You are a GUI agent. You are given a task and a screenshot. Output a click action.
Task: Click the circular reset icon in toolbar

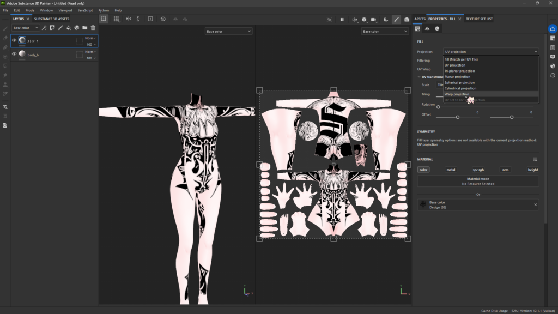click(x=163, y=19)
